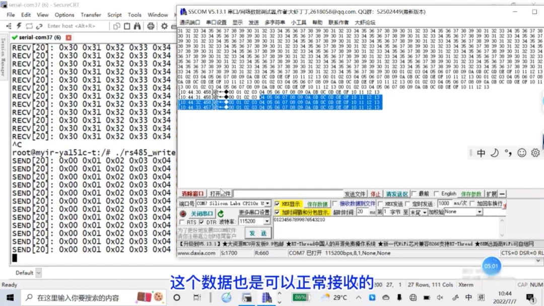The image size is (544, 306).
Task: Open SSCOM from the Windows taskbar
Action: (266, 297)
